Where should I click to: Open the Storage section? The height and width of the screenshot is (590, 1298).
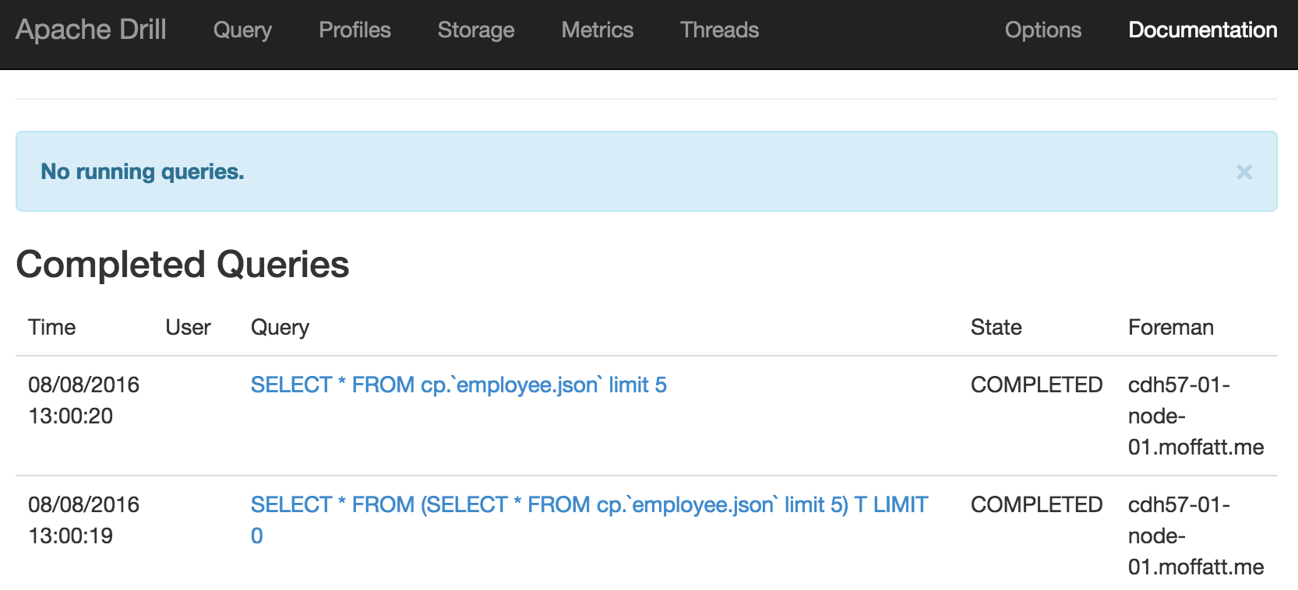(x=475, y=30)
